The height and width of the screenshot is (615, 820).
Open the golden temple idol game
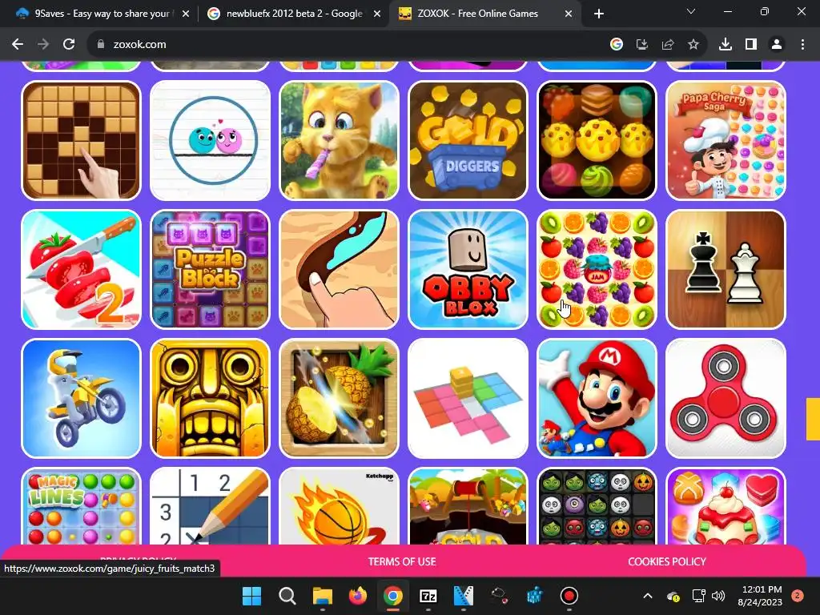211,398
